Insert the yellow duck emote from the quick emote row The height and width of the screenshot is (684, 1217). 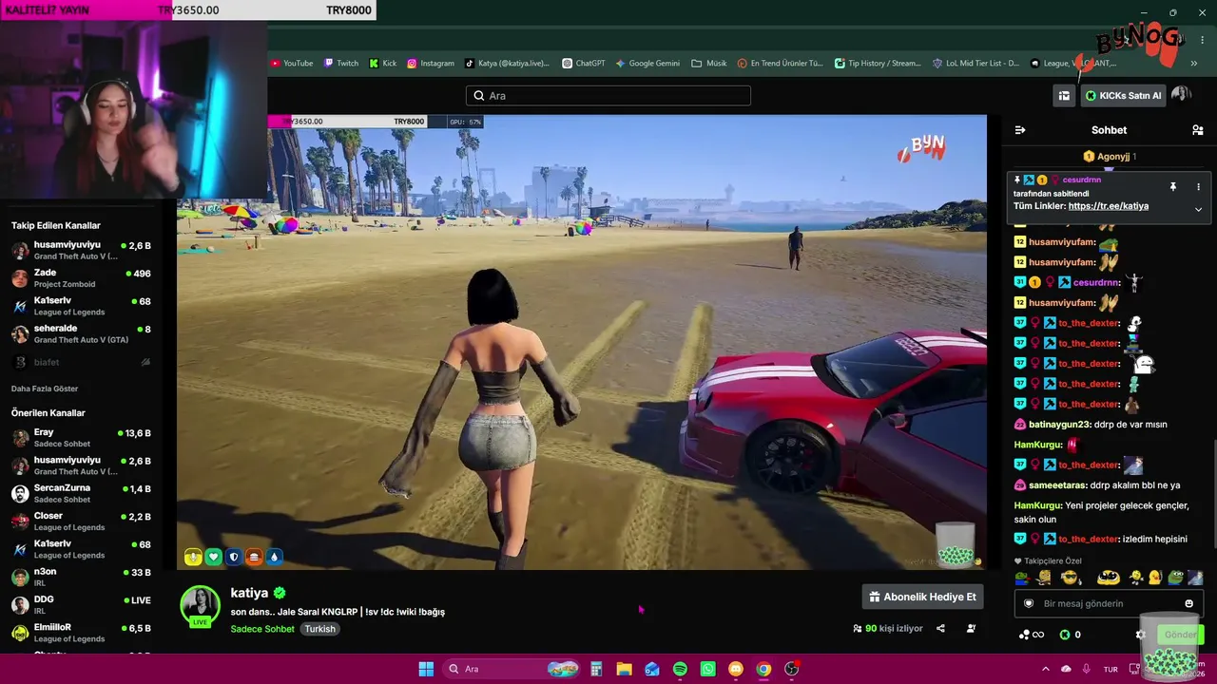coord(1155,578)
